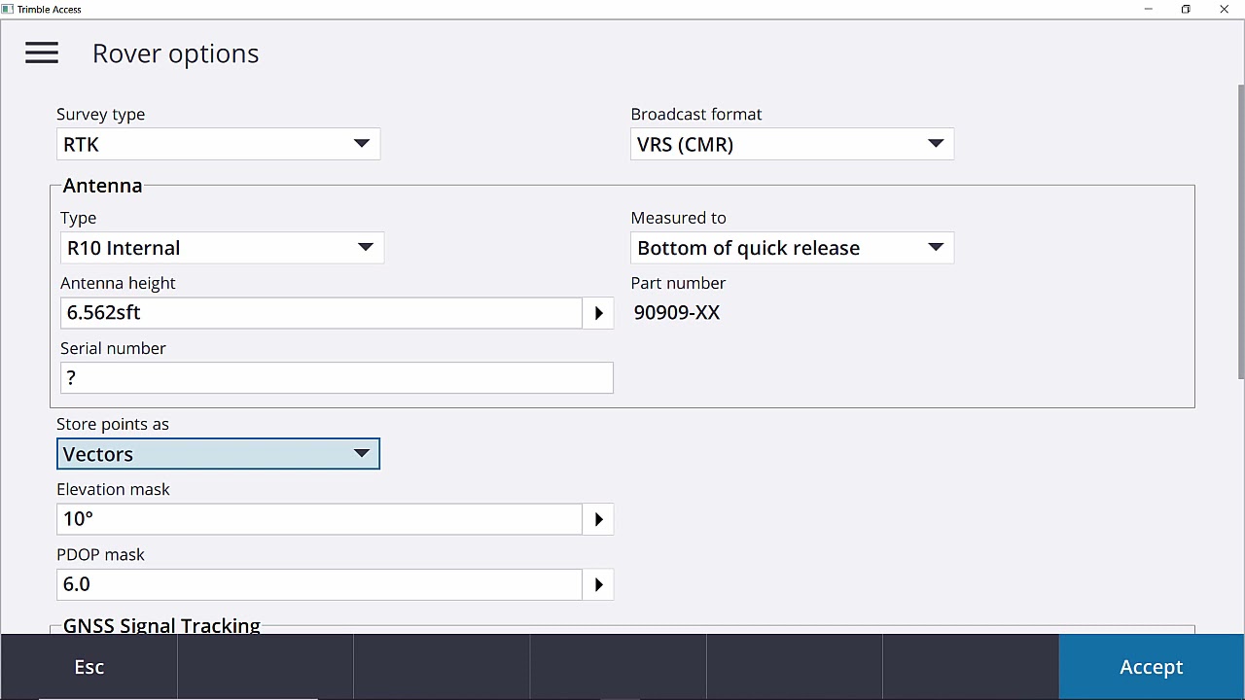Restore down the Trimble Access window
Image resolution: width=1245 pixels, height=700 pixels.
(1186, 9)
